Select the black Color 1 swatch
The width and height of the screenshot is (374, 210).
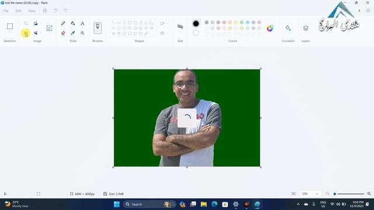(x=196, y=23)
